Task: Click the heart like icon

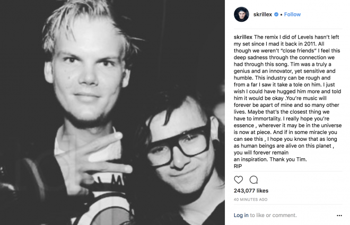Action: point(239,179)
